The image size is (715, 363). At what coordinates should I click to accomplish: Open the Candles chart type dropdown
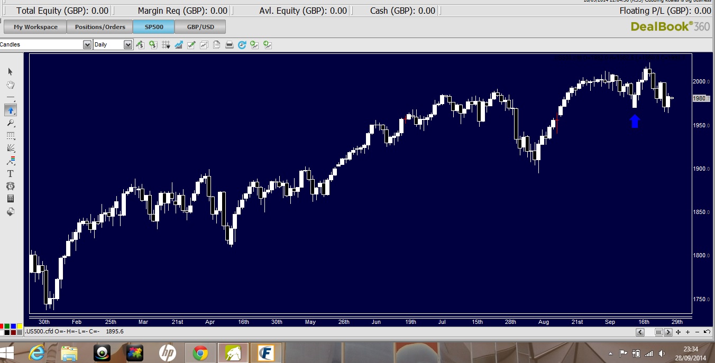[x=87, y=45]
